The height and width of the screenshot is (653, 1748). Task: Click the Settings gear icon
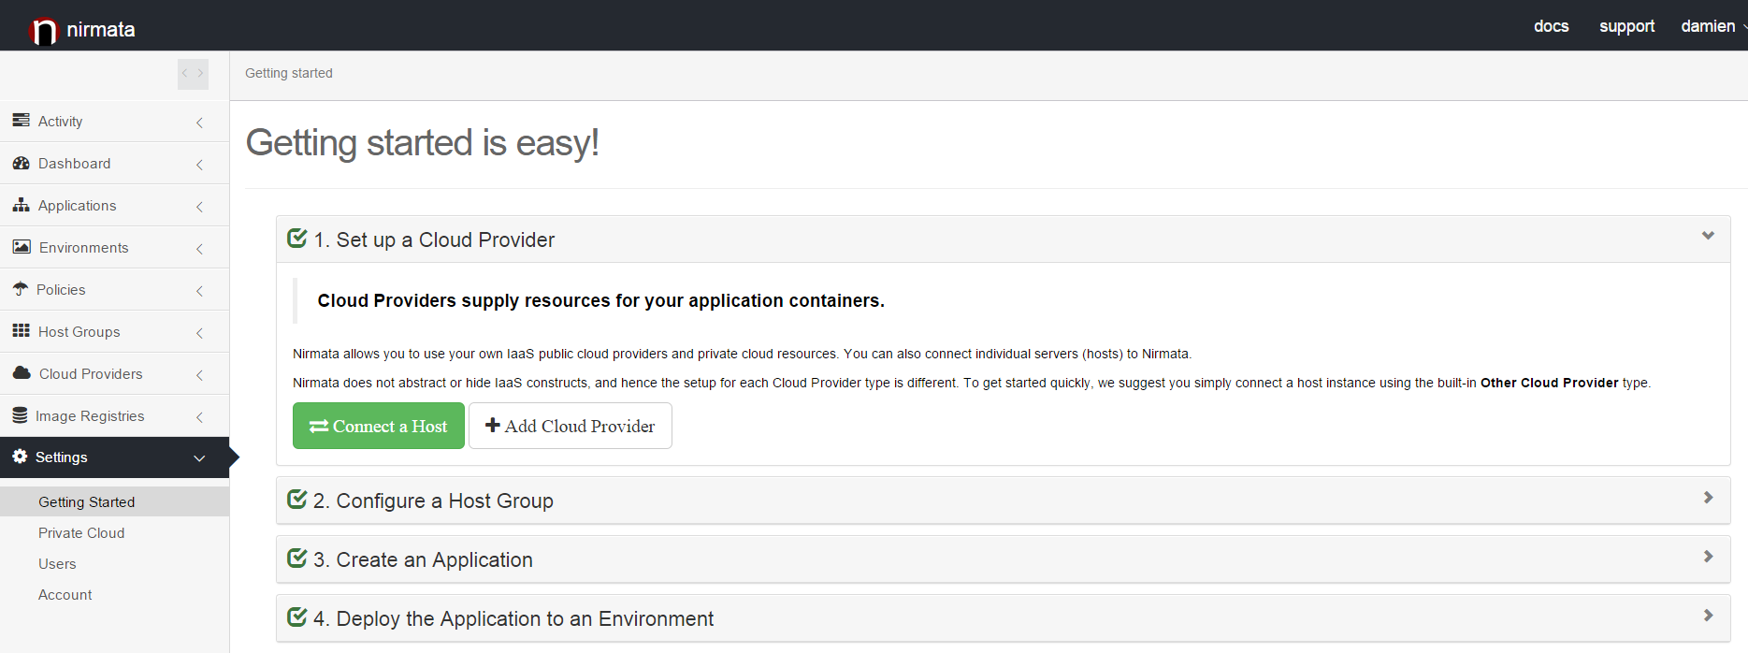coord(20,457)
